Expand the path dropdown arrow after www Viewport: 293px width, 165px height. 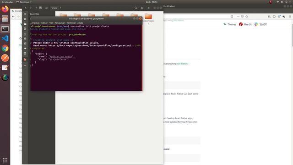pyautogui.click(x=60, y=8)
